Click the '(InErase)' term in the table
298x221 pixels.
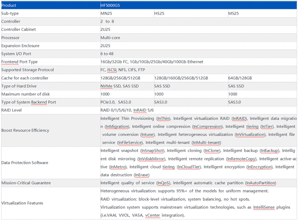[x=142, y=175]
